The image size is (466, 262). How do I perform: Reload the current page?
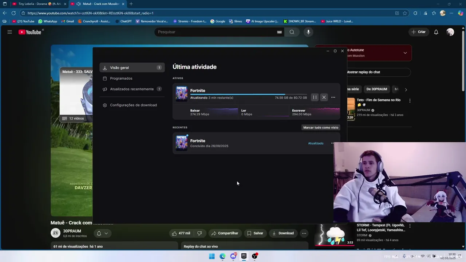[x=13, y=13]
